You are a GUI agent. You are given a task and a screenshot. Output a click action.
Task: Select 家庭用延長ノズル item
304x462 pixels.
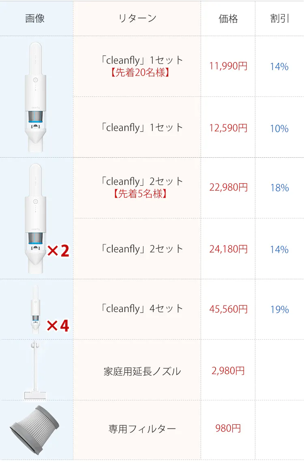pyautogui.click(x=142, y=371)
